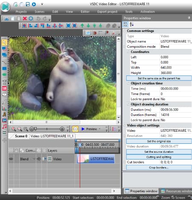The height and width of the screenshot is (200, 192).
Task: Insert a chart object
Action: (x=4, y=109)
